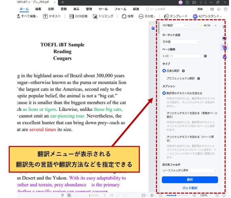Click the translate icon in right sidebar

[x=225, y=48]
